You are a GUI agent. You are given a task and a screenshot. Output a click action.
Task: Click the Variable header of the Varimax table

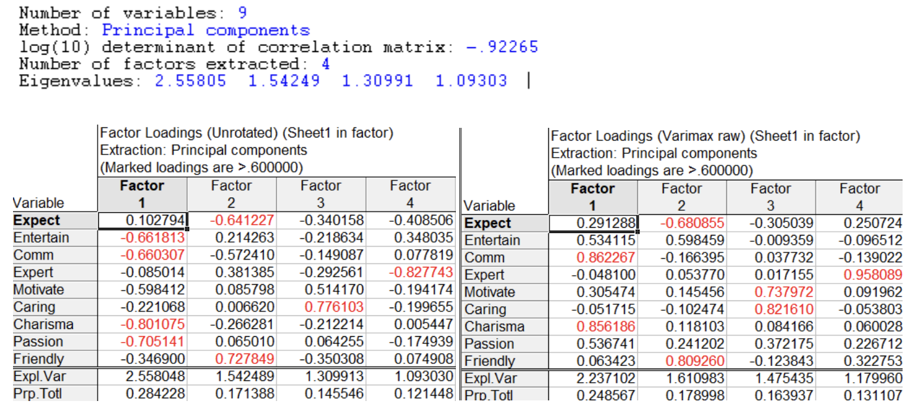click(x=490, y=206)
